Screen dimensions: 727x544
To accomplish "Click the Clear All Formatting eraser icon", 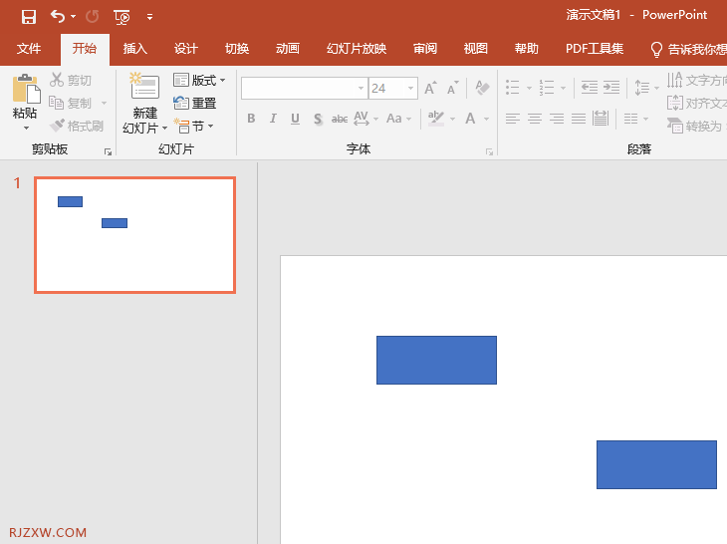I will (482, 88).
